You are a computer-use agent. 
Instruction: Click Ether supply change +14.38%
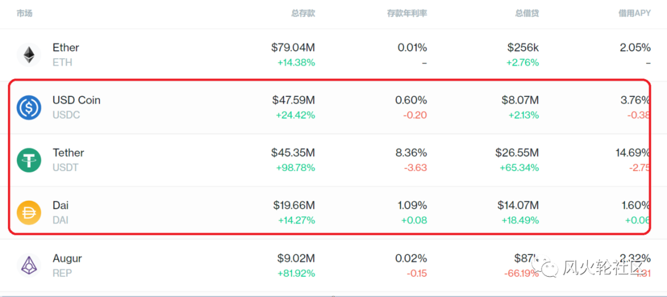[x=296, y=62]
